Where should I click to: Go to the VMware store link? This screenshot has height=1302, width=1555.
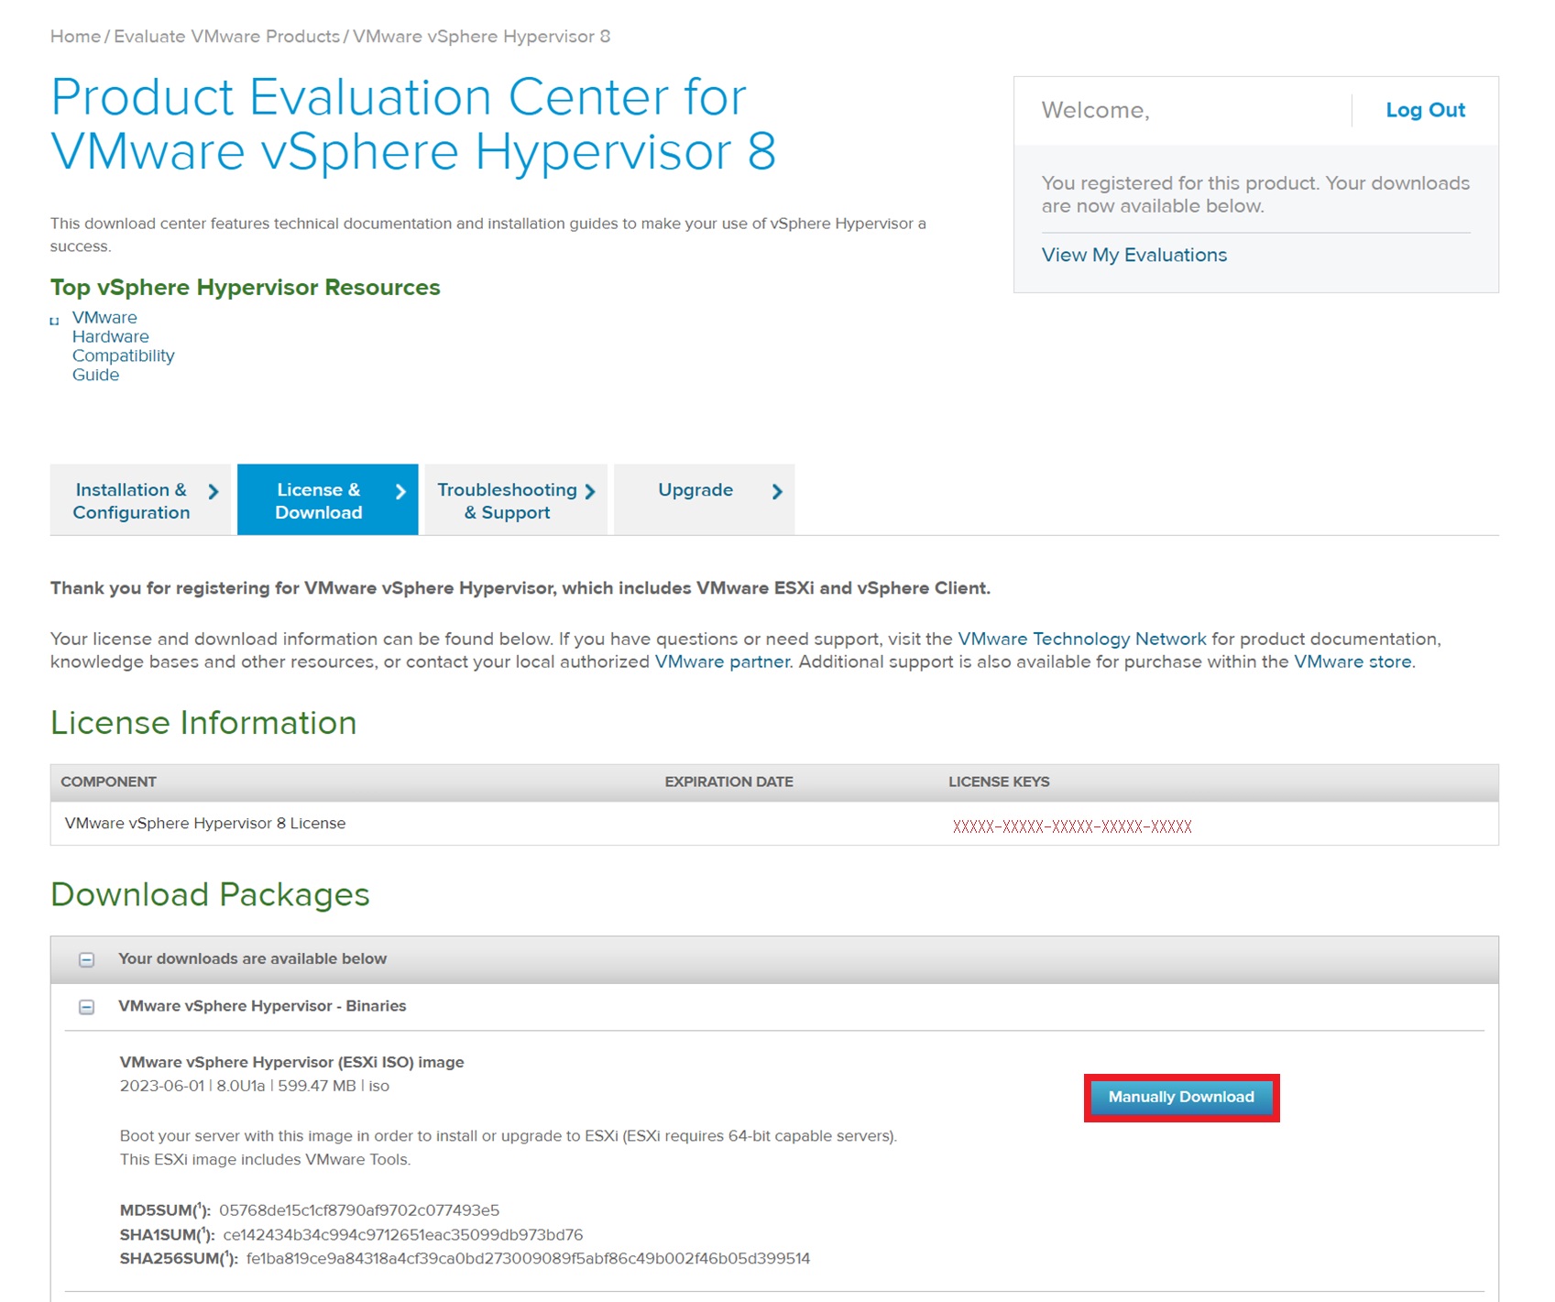coord(1352,662)
